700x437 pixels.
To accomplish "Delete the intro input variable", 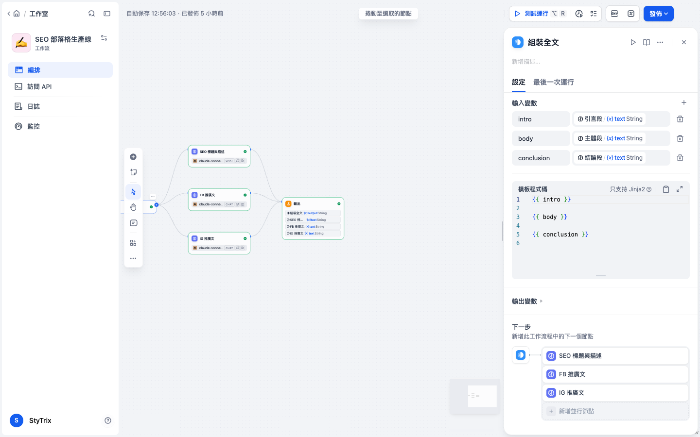I will coord(680,119).
